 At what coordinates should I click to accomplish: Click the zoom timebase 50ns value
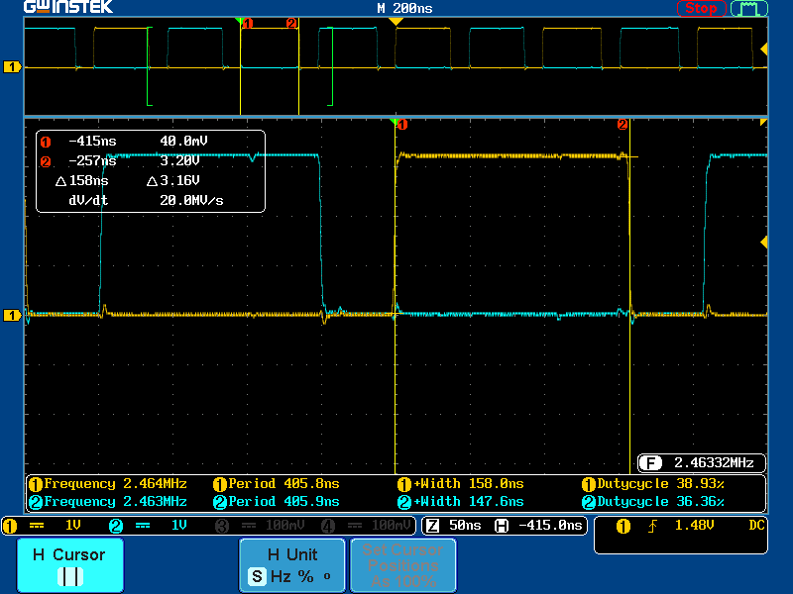point(465,526)
